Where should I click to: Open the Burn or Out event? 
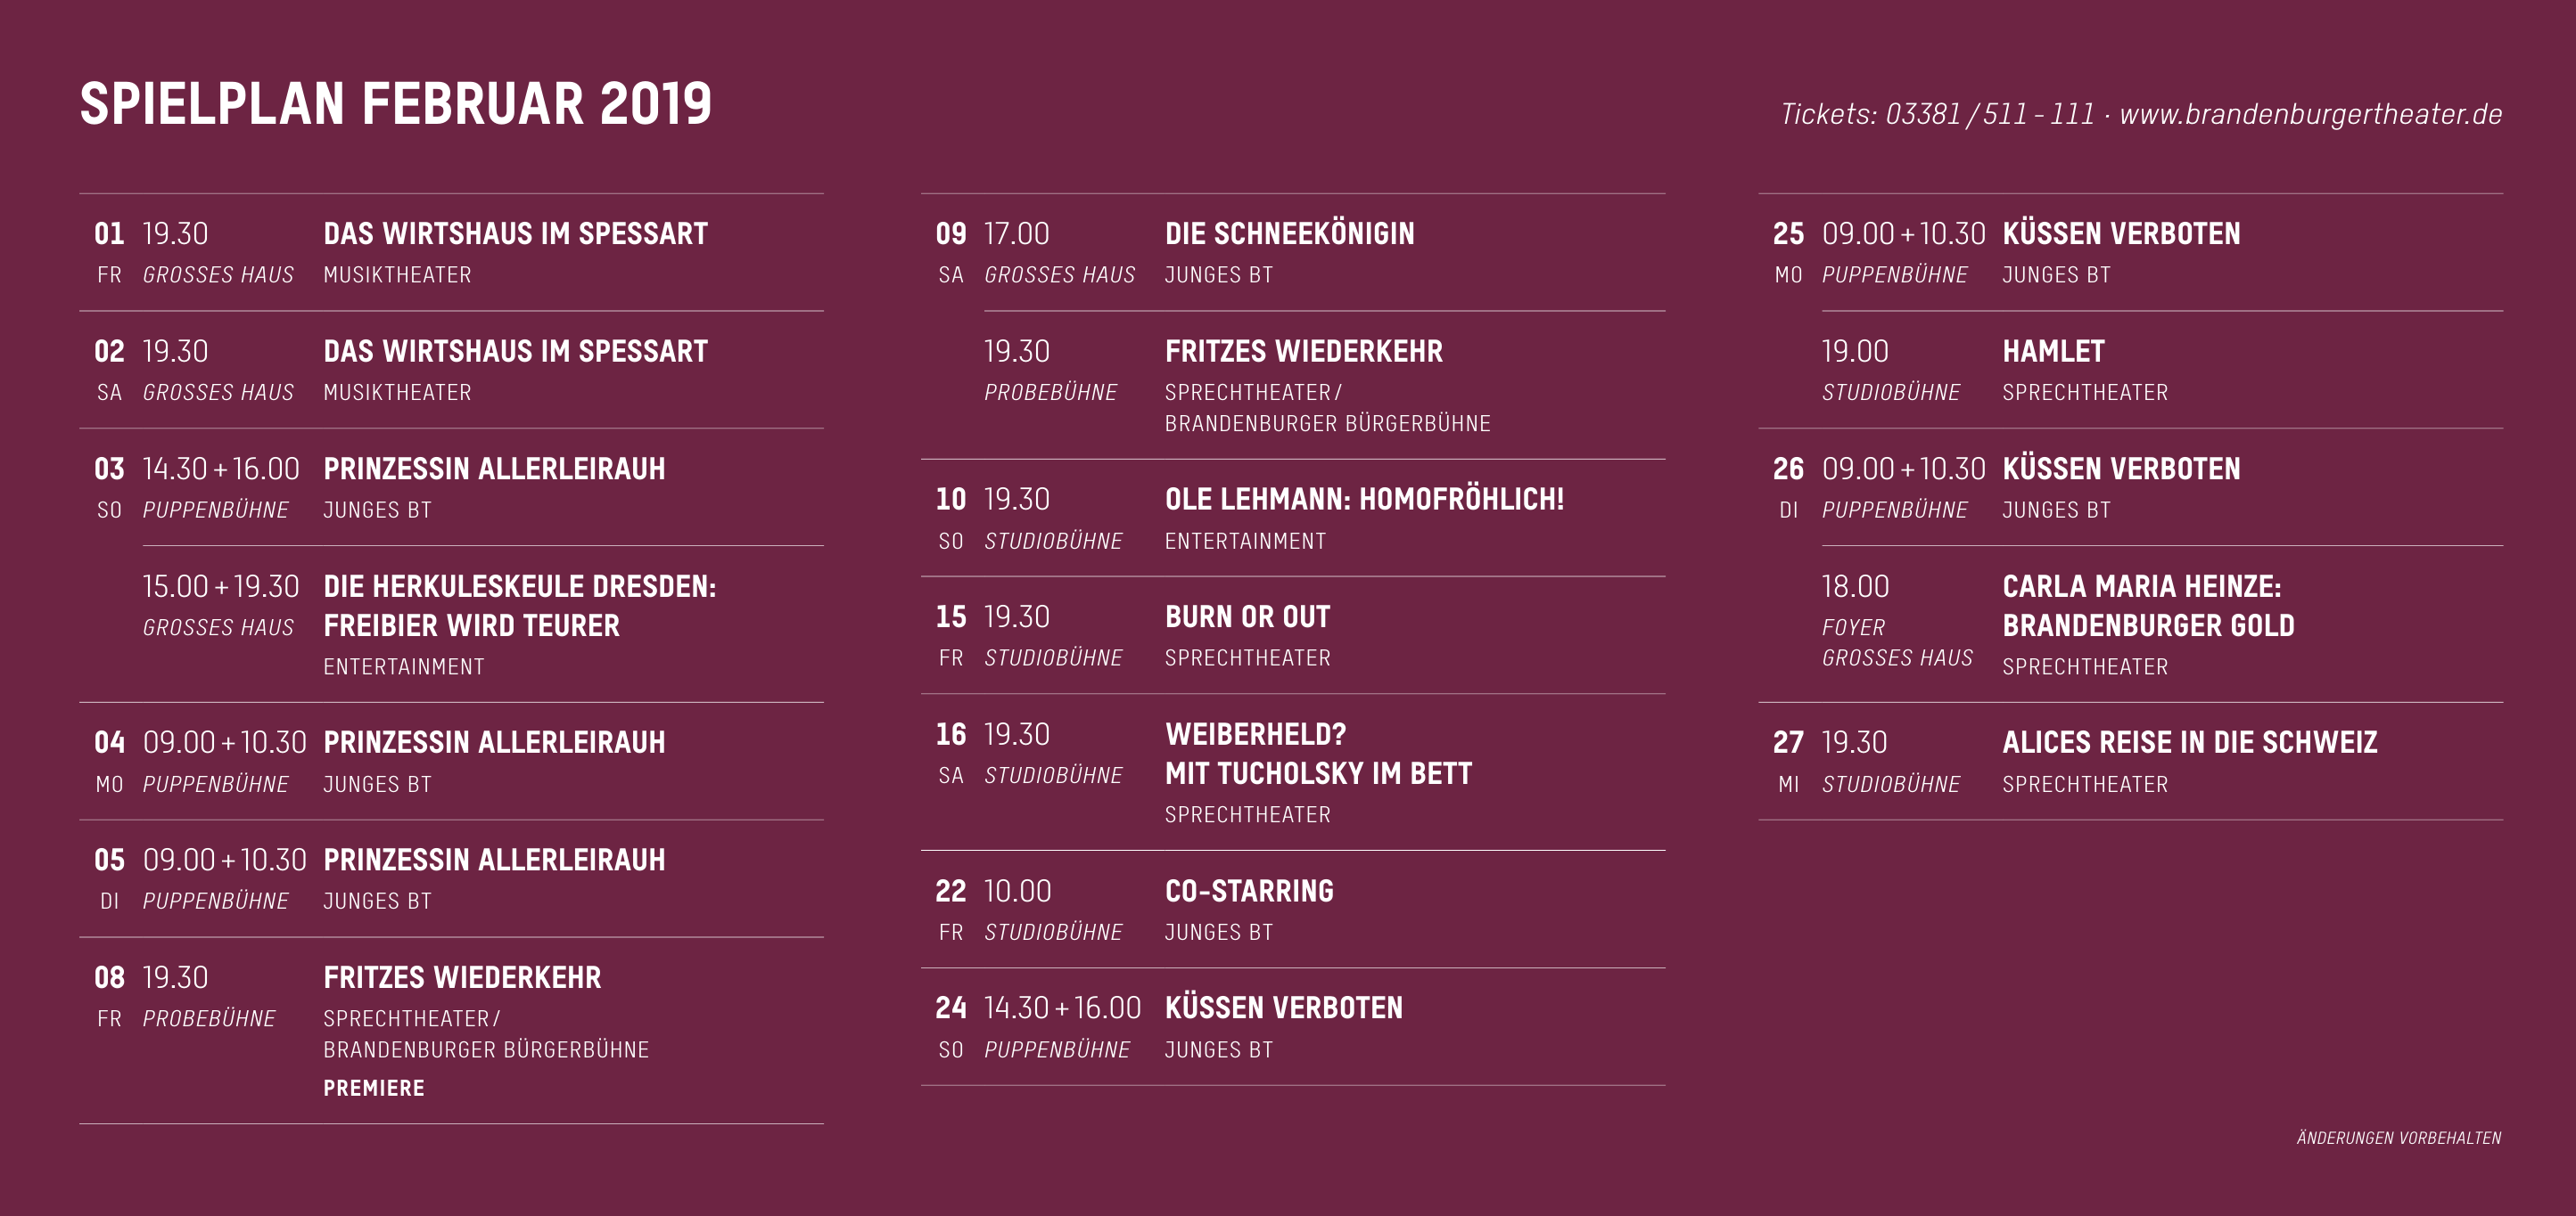coord(1247,616)
